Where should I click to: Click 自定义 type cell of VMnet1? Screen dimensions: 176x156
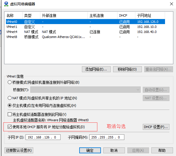coord(29,27)
